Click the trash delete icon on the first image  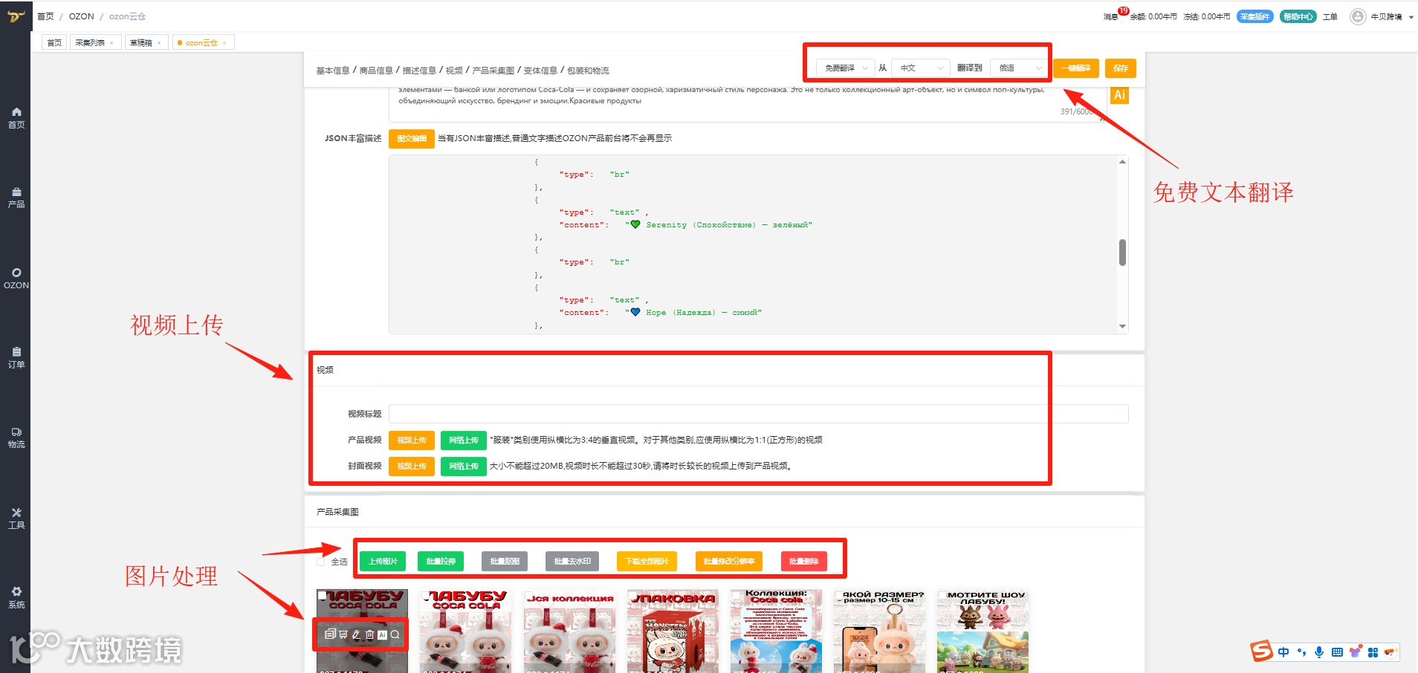coord(369,634)
